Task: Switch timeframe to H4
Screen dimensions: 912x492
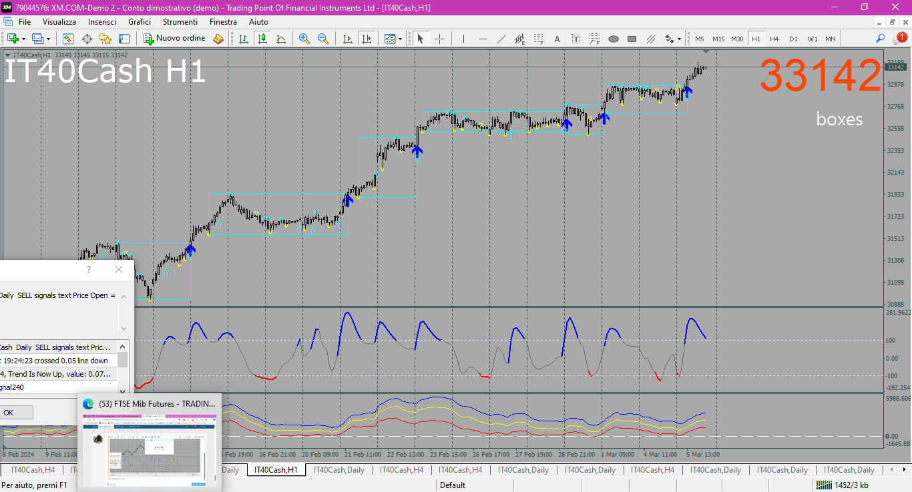Action: coord(774,39)
